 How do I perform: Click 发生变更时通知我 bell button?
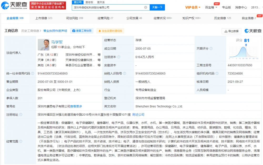point(110,31)
